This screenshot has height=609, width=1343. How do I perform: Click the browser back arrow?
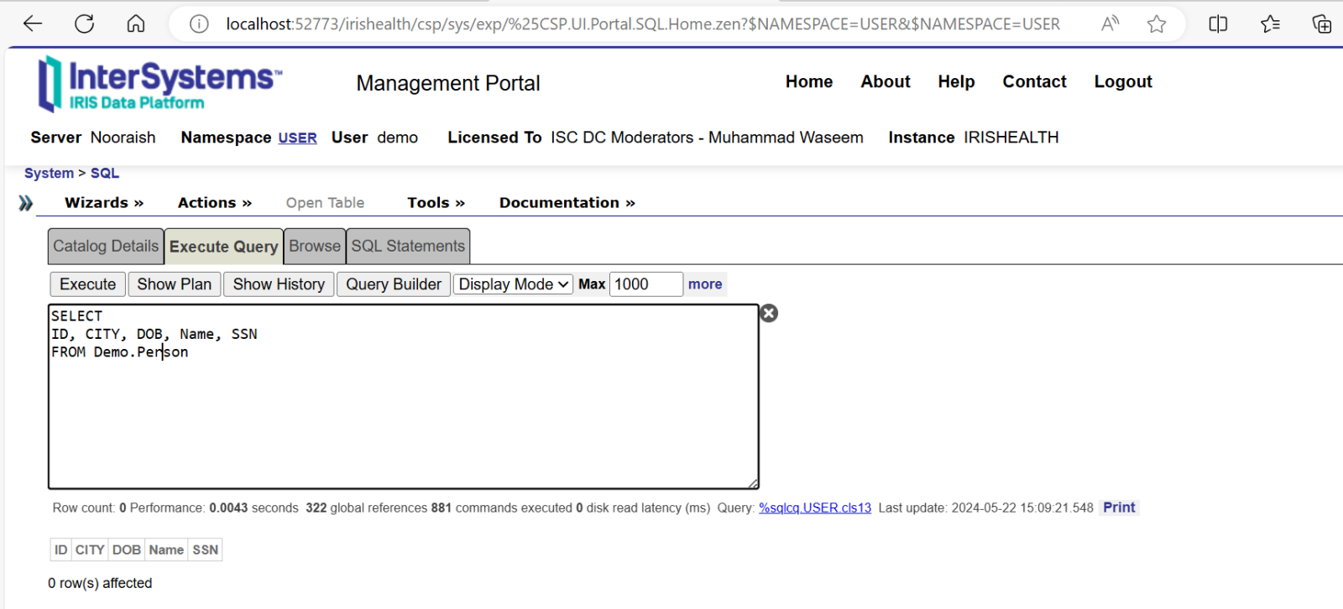(x=33, y=23)
